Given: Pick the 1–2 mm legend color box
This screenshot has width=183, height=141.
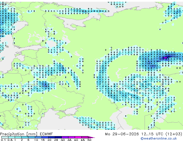Looking at the screenshot, I should [18, 137].
